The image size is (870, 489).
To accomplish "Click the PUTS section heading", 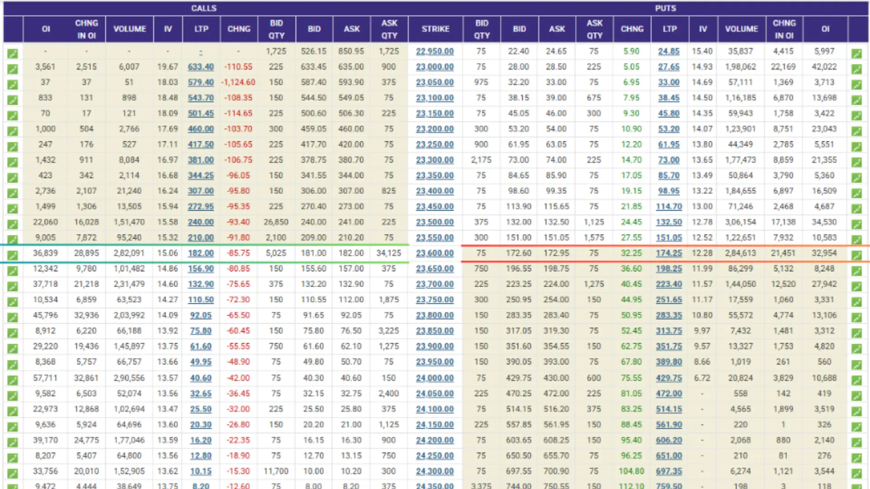I will pyautogui.click(x=666, y=8).
